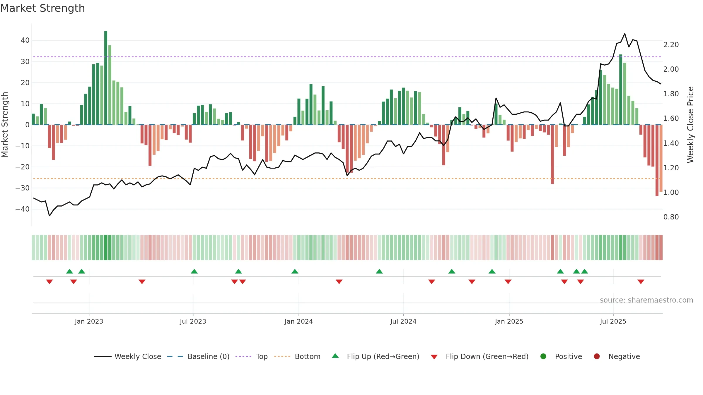Image resolution: width=703 pixels, height=395 pixels.
Task: Toggle the Flip Down (Green→Red) legend entry
Action: point(480,356)
